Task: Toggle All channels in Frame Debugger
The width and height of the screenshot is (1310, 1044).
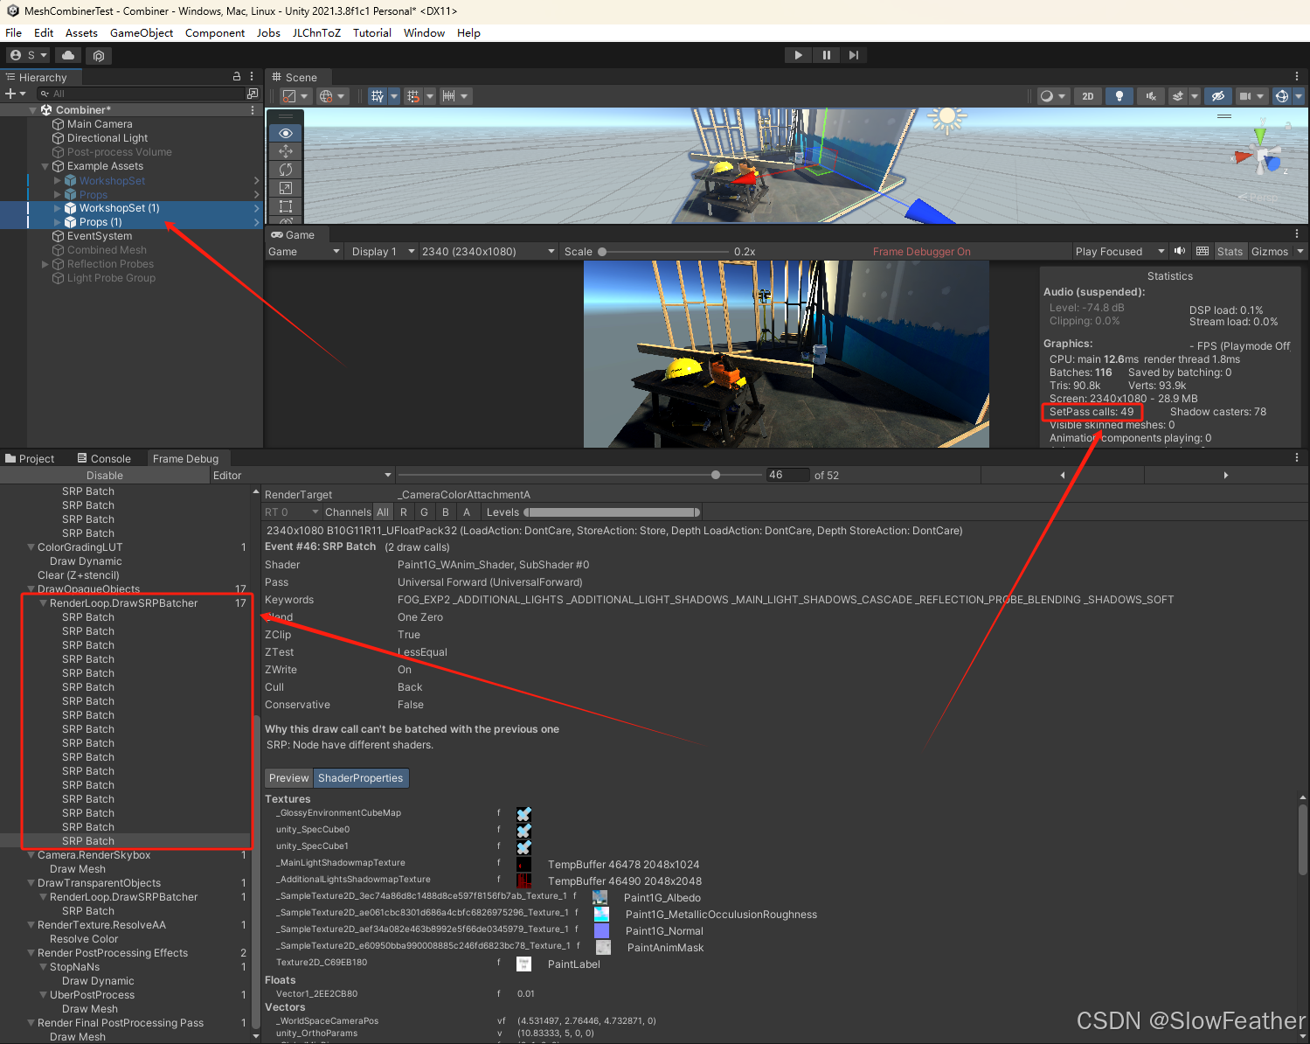Action: (x=383, y=512)
